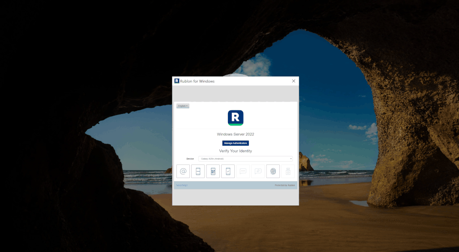Pick the QR Code authentication method
459x252 pixels.
(213, 171)
